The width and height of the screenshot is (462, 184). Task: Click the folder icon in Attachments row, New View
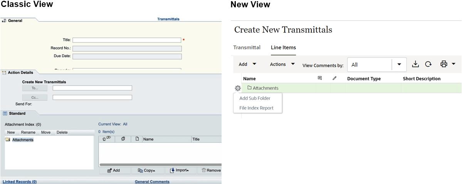point(249,88)
